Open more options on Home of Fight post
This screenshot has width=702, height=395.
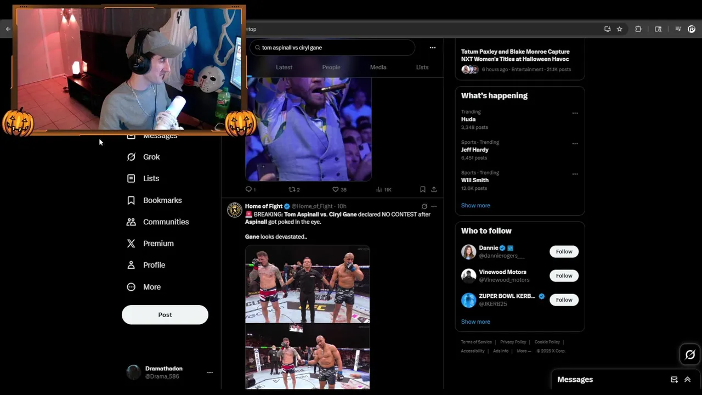[434, 206]
